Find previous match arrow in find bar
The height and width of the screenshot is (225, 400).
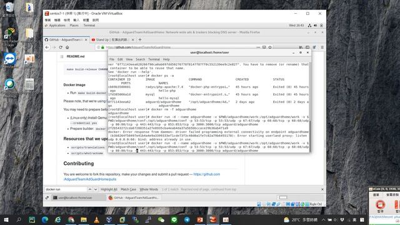tap(90, 189)
